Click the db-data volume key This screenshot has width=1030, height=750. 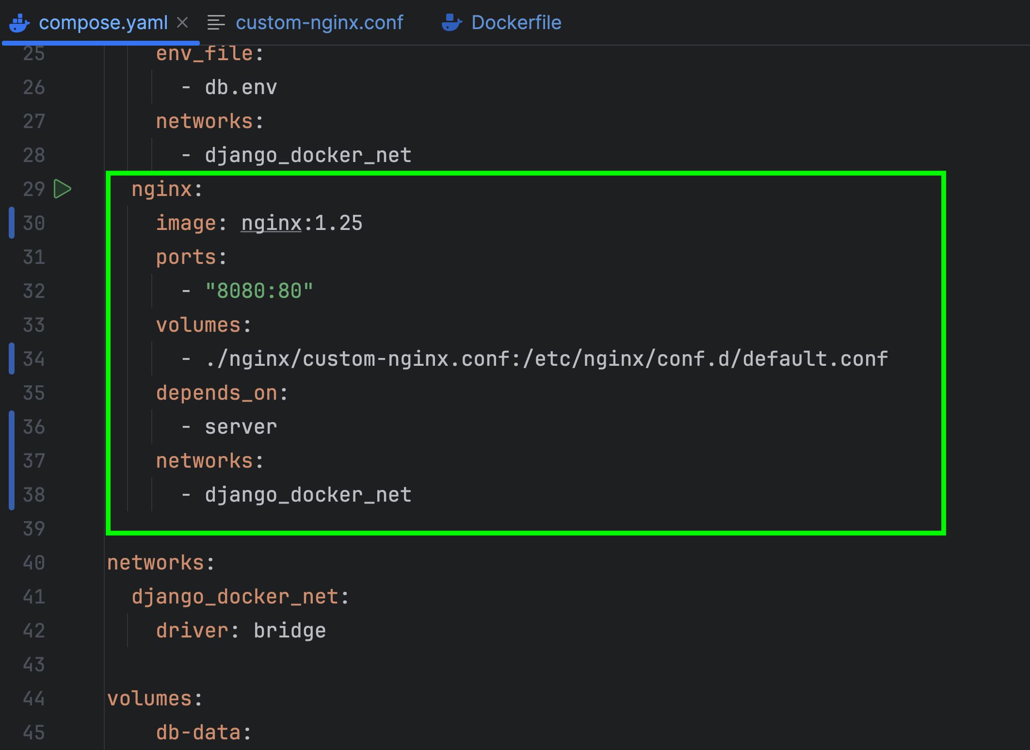point(198,733)
